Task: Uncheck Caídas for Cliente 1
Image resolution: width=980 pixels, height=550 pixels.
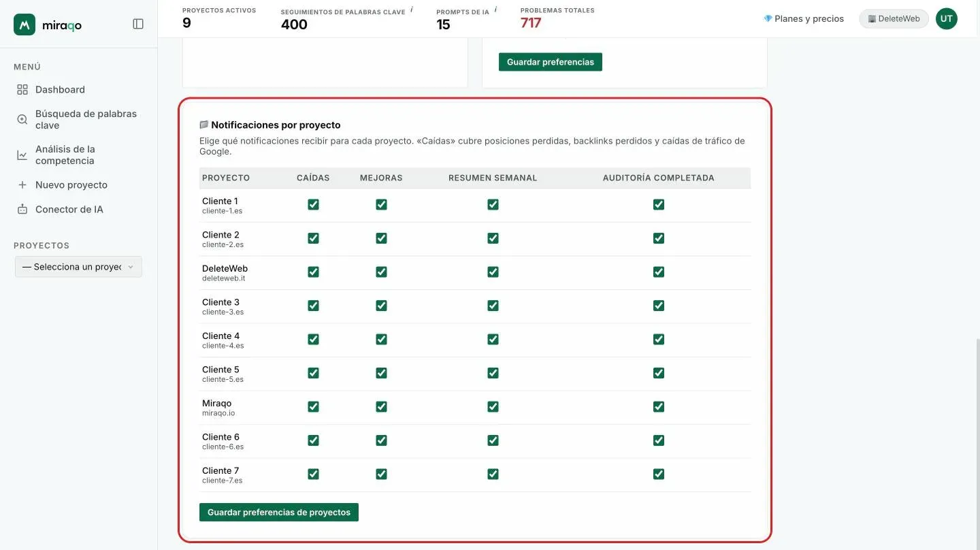Action: pos(313,205)
